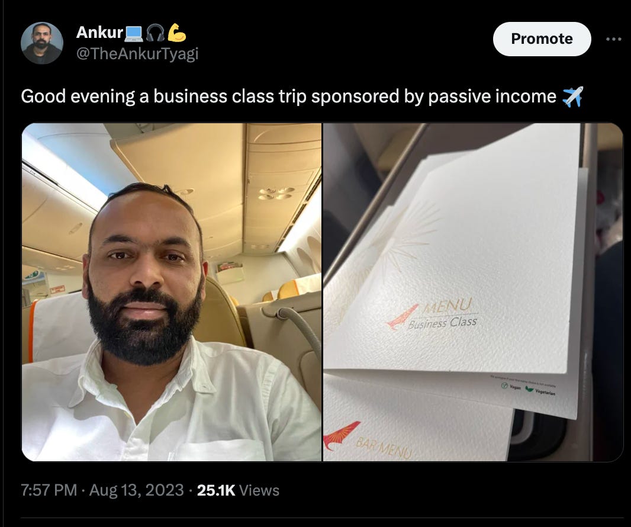
Task: Open the @TheAnkurTyagi handle link
Action: (137, 53)
